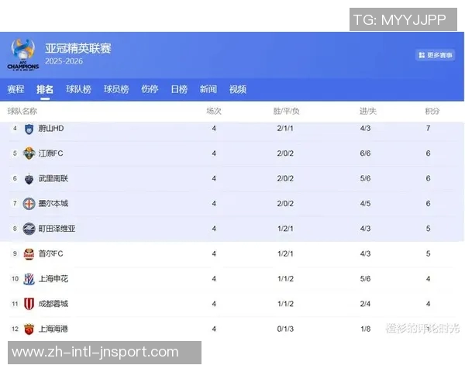Click the 墨尔本城 team crest
Screen dimensions: 465x372
(29, 204)
